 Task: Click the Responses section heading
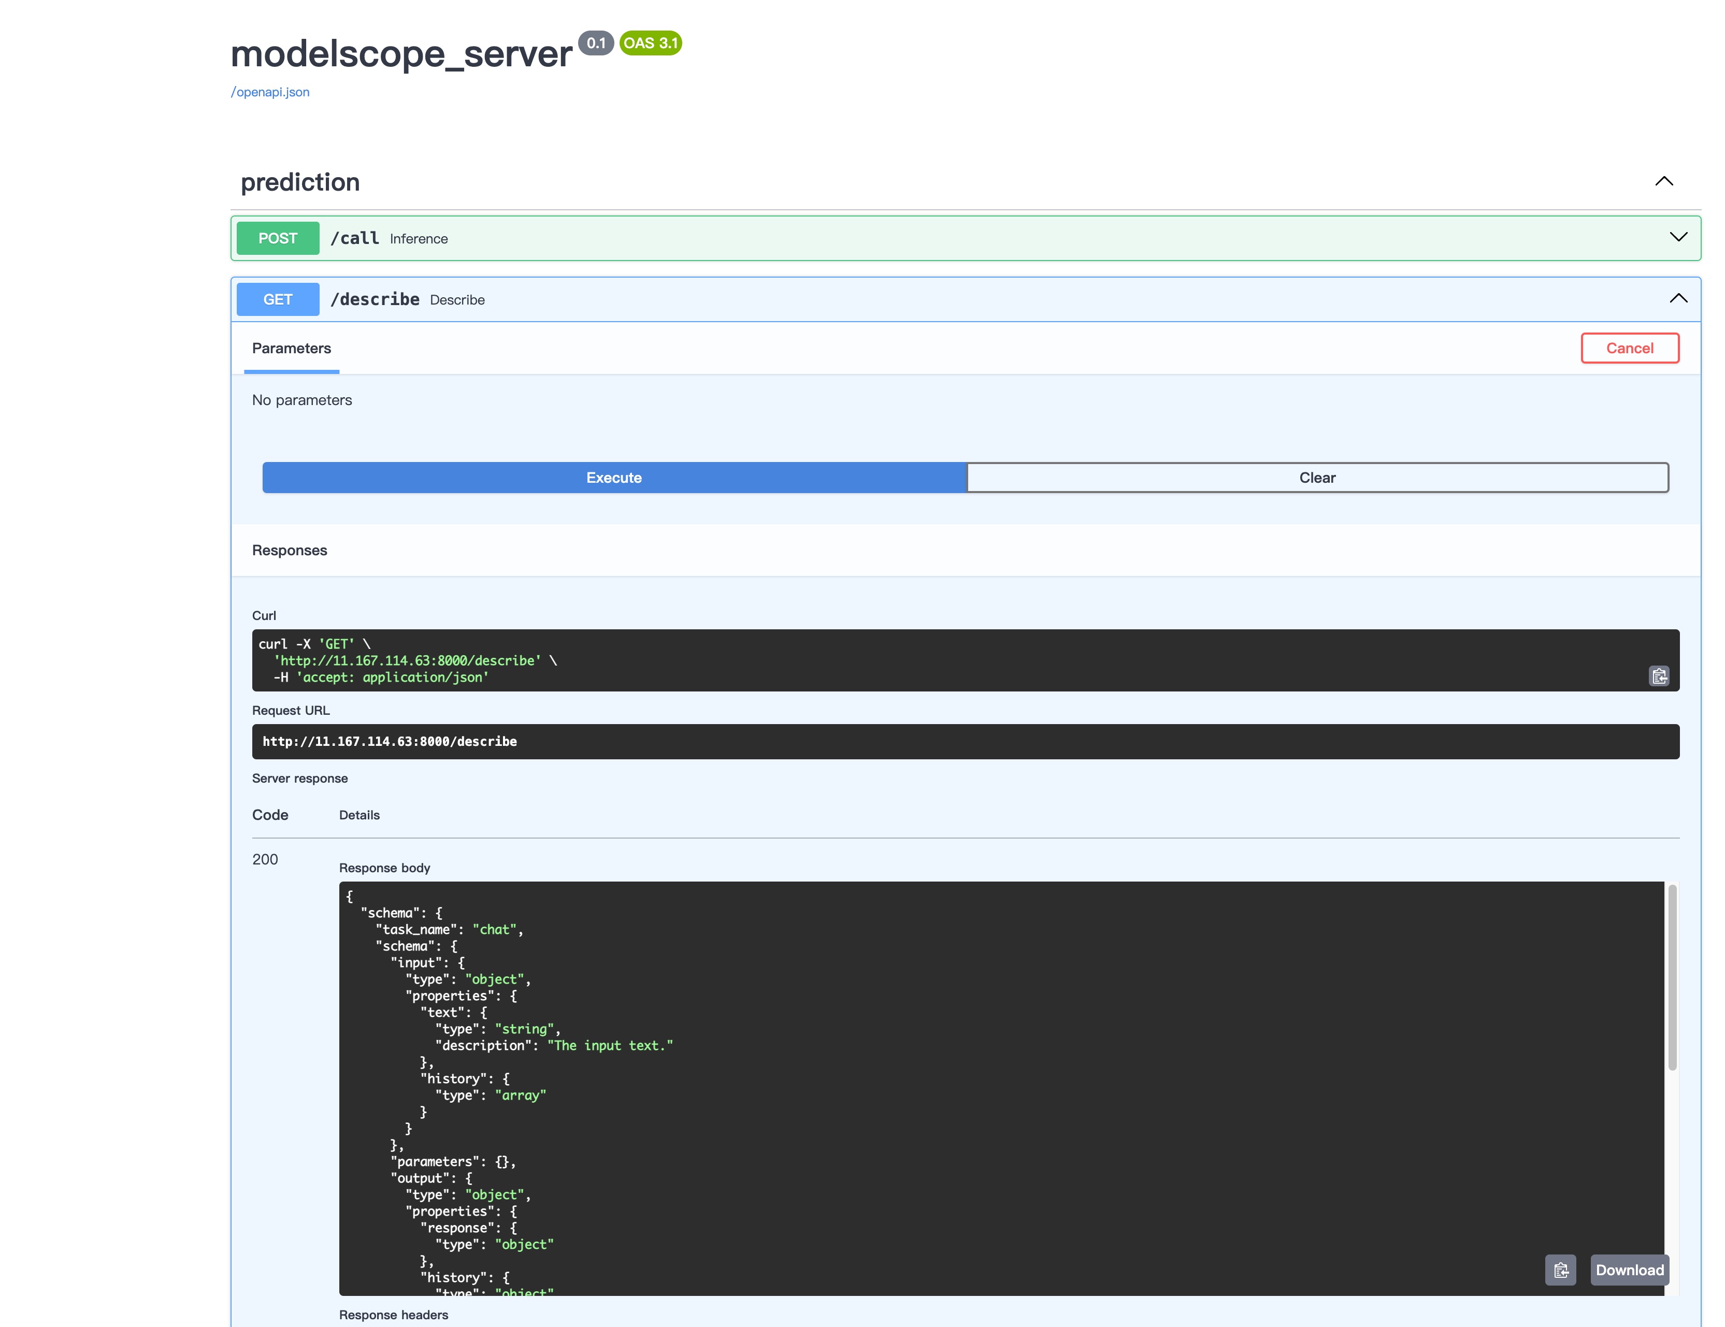(x=289, y=551)
